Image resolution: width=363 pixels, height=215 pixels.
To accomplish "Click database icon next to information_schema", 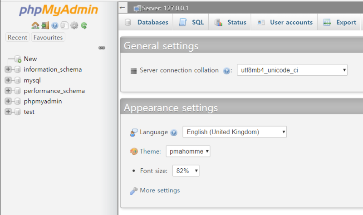I will (x=17, y=69).
